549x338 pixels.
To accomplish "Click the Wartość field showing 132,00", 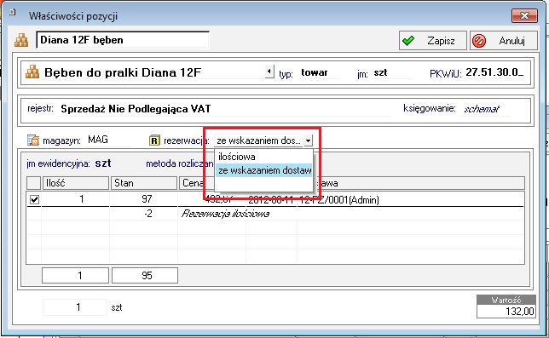I will pos(506,311).
